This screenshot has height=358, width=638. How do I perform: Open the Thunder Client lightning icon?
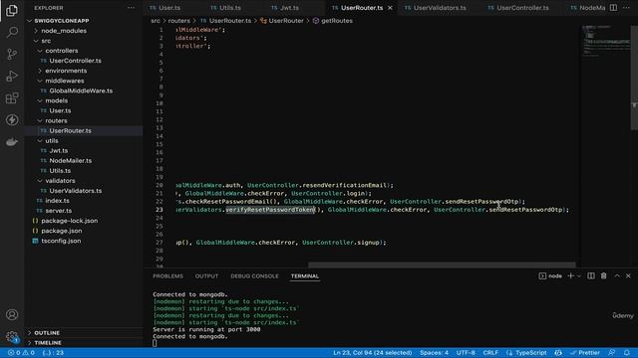12,119
